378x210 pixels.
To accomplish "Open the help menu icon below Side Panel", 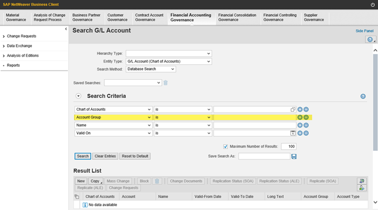I will tap(370, 40).
